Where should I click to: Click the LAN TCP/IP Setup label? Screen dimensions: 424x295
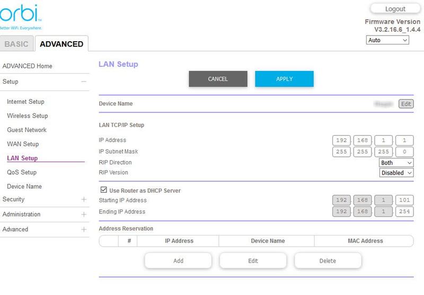point(121,125)
